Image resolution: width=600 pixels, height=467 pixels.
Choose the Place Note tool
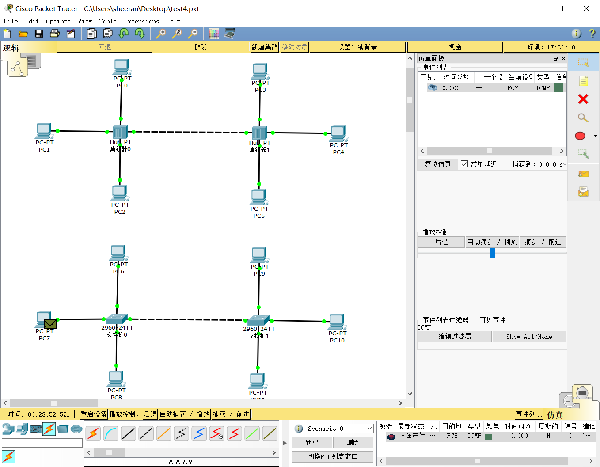click(583, 81)
